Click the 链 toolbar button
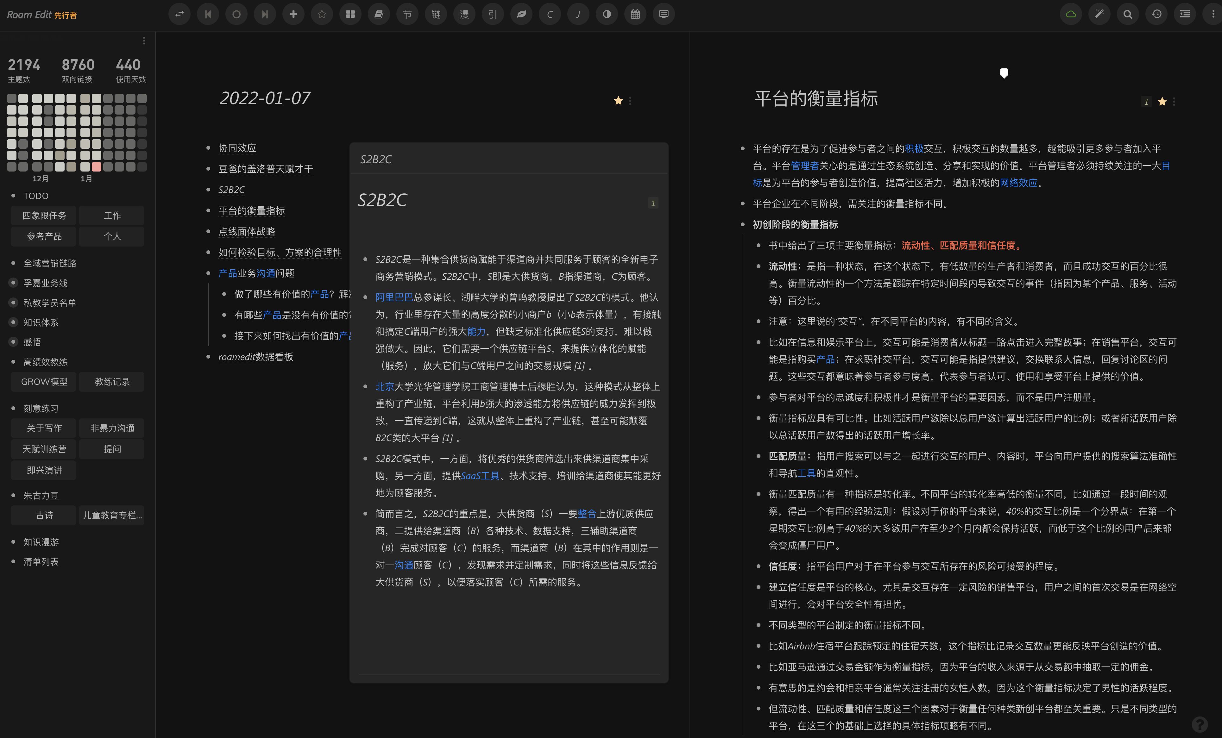The image size is (1222, 738). [x=436, y=14]
